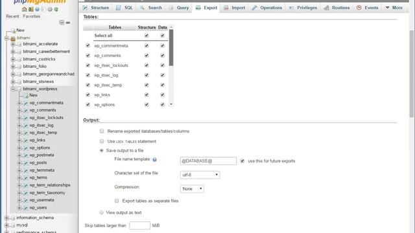
Task: Open navigation panel settings gear icon
Action: (50, 9)
